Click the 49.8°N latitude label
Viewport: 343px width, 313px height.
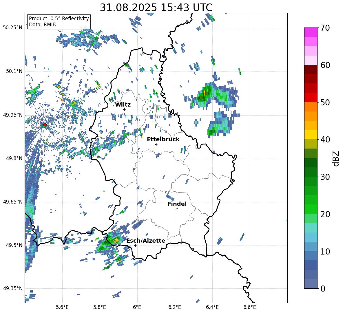(14, 158)
